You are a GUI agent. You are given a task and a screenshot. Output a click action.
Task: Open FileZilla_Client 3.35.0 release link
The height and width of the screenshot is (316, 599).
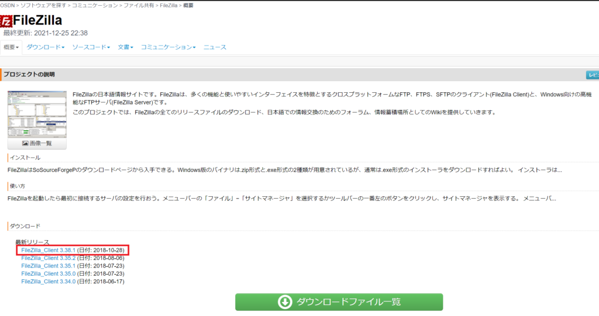48,274
